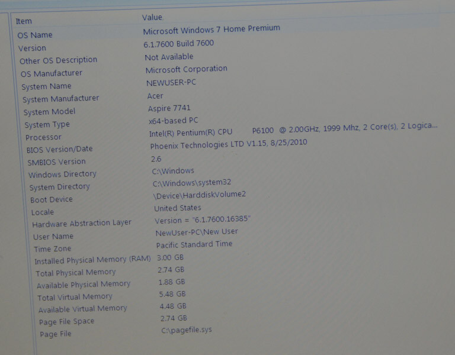The image size is (455, 355).
Task: Click the '4.48 GB' value
Action: pyautogui.click(x=173, y=306)
